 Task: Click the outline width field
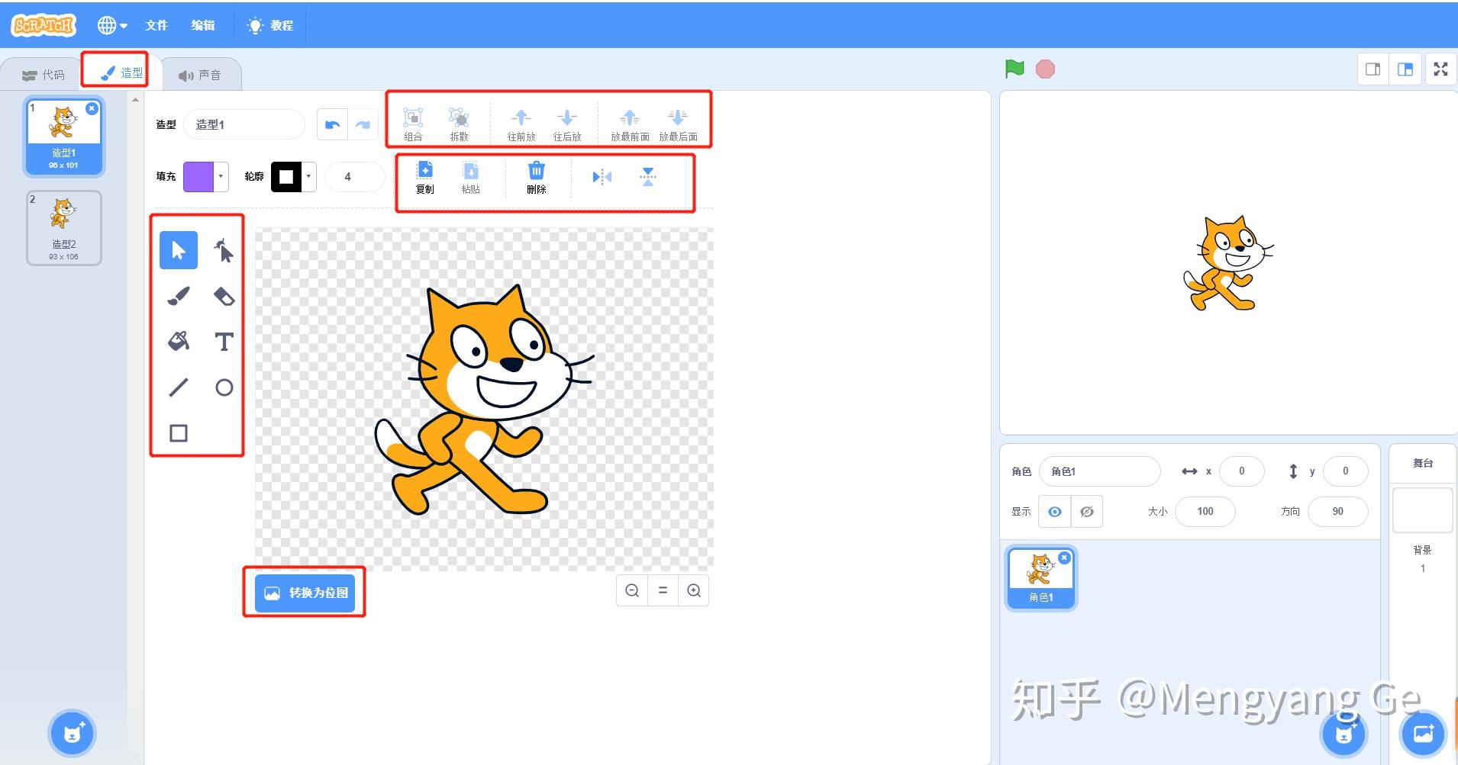354,177
